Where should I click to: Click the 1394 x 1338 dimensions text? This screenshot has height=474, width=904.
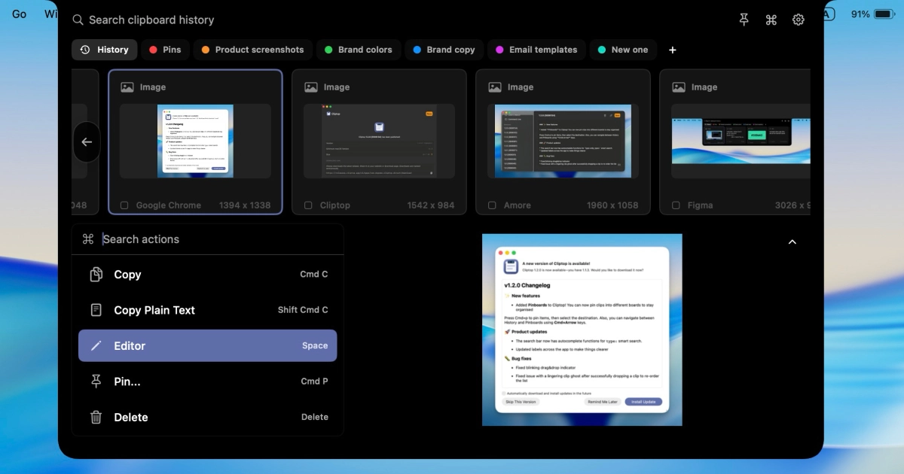coord(245,205)
